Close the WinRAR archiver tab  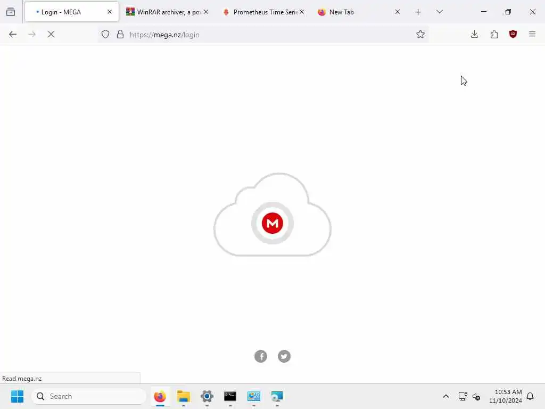206,12
